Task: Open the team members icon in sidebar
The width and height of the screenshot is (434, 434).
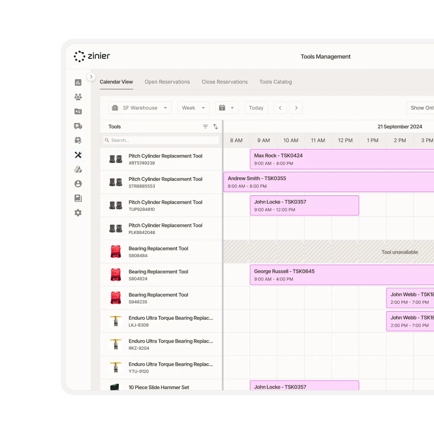Action: pyautogui.click(x=78, y=97)
